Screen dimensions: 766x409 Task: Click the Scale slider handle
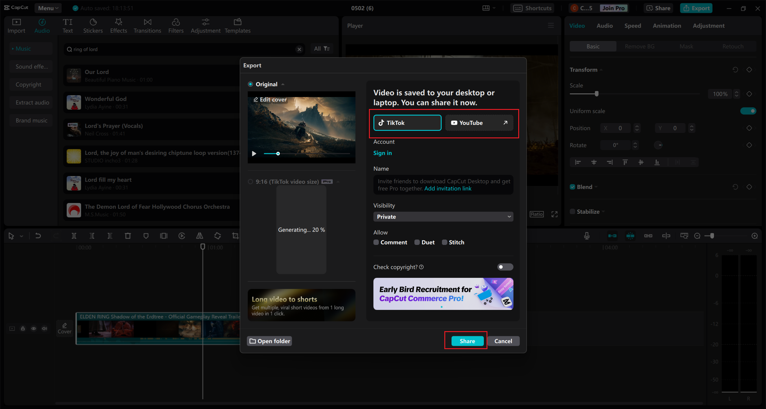coord(597,94)
